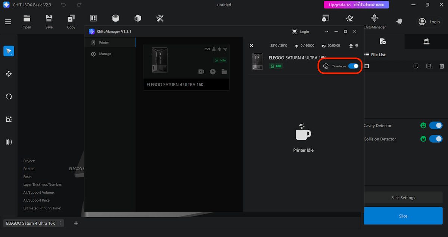Click the auto layout icon in File List
Viewport: 448px width, 237px height.
[429, 66]
